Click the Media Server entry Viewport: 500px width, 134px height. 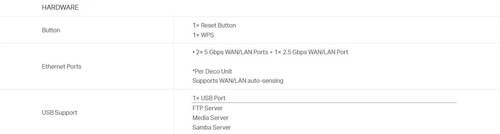(x=210, y=118)
